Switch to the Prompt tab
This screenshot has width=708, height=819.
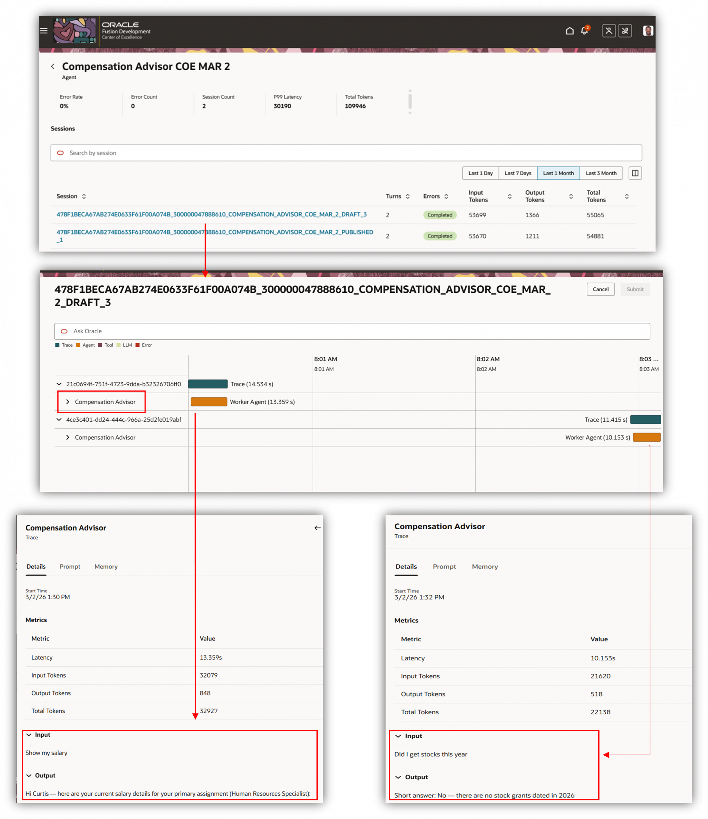(70, 567)
